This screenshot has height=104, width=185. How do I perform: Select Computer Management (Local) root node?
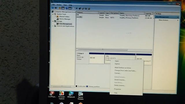coord(65,12)
